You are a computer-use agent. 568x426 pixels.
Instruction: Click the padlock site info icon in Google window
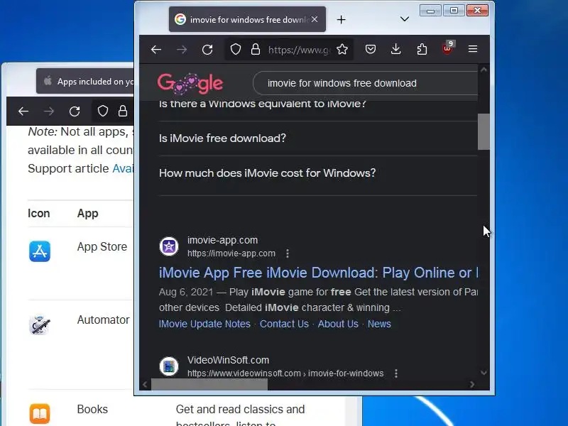point(256,49)
